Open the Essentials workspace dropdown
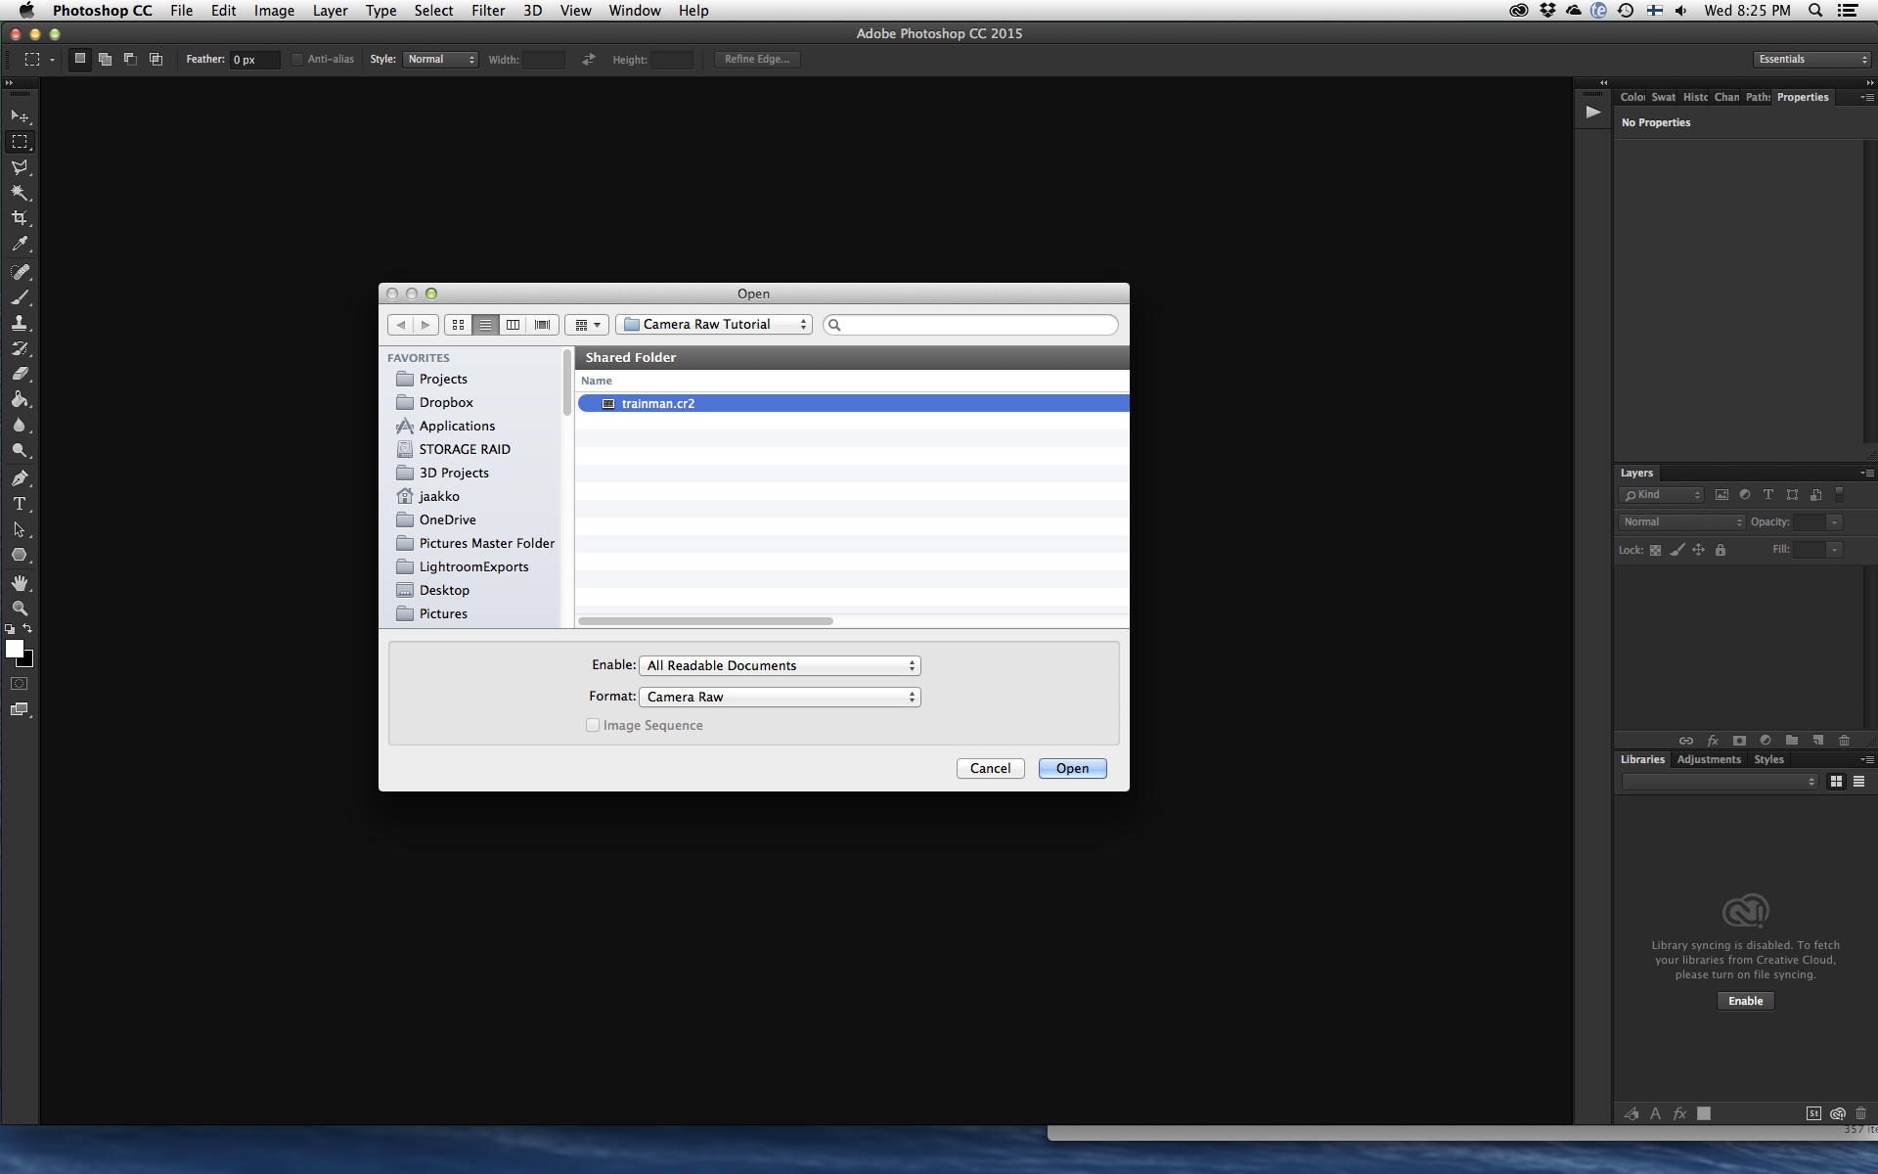 click(1812, 60)
